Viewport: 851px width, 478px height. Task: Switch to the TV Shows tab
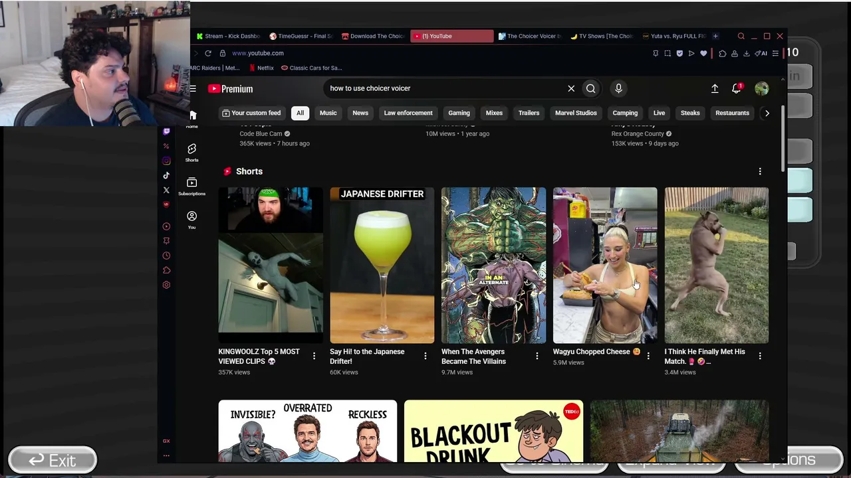(602, 36)
